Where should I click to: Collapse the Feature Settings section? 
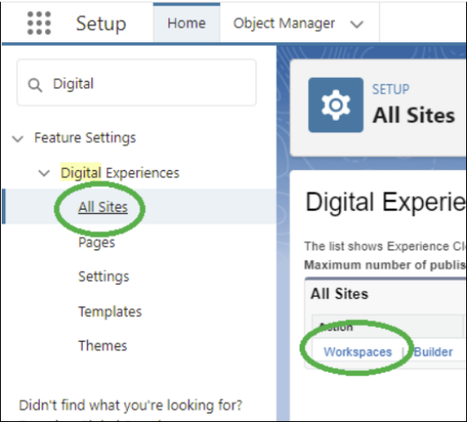point(18,138)
